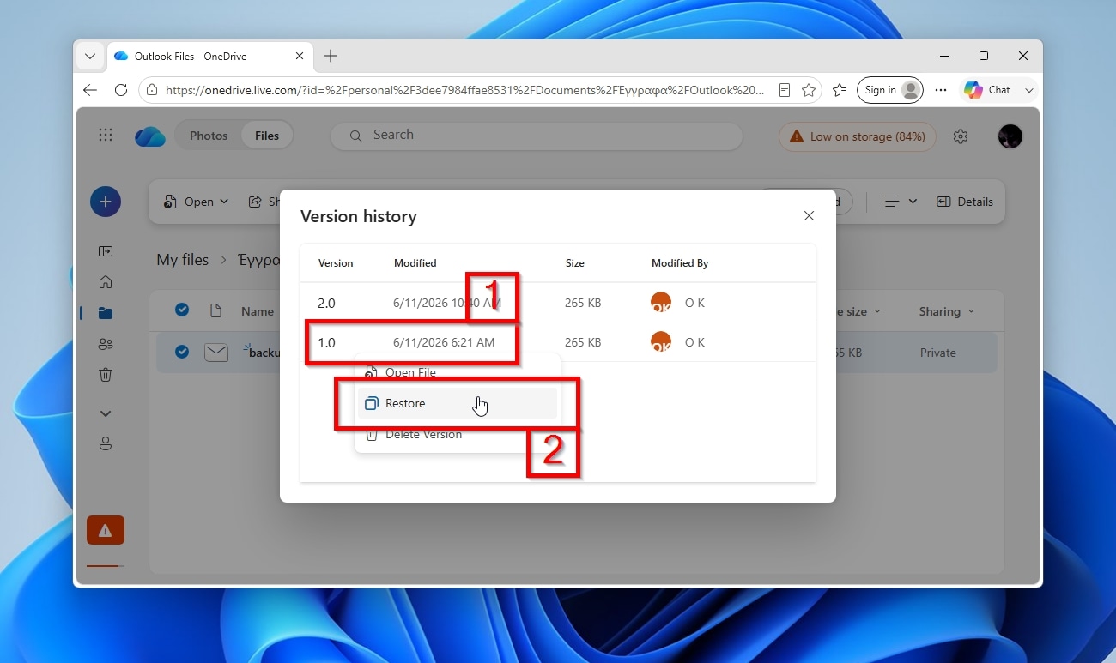Viewport: 1116px width, 663px height.
Task: Close the Version history dialog
Action: click(809, 216)
